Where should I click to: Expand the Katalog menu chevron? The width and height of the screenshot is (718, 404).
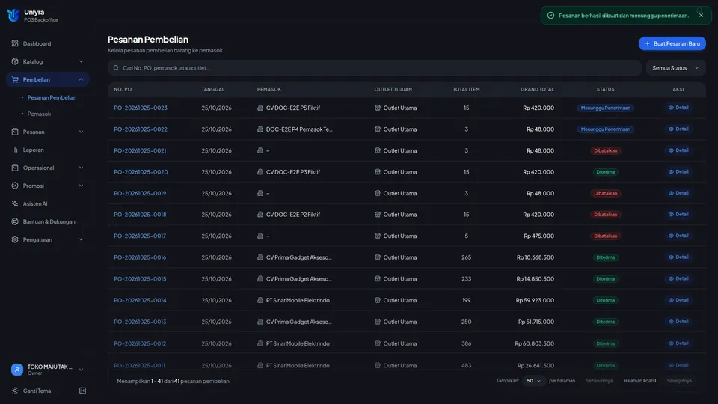click(x=81, y=61)
